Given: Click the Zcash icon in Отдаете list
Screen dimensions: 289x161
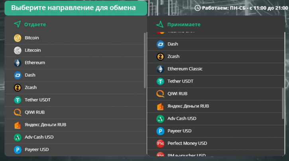Looking at the screenshot, I should 18,87.
